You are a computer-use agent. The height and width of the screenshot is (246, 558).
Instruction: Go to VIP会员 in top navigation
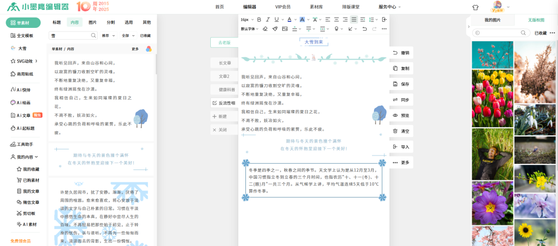[x=283, y=7]
